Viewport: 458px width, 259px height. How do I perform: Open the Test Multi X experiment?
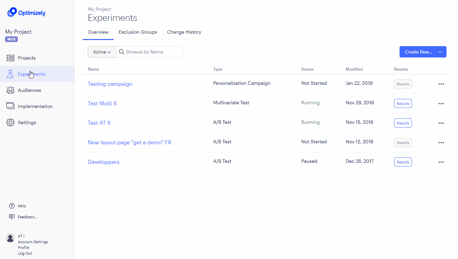[x=102, y=103]
